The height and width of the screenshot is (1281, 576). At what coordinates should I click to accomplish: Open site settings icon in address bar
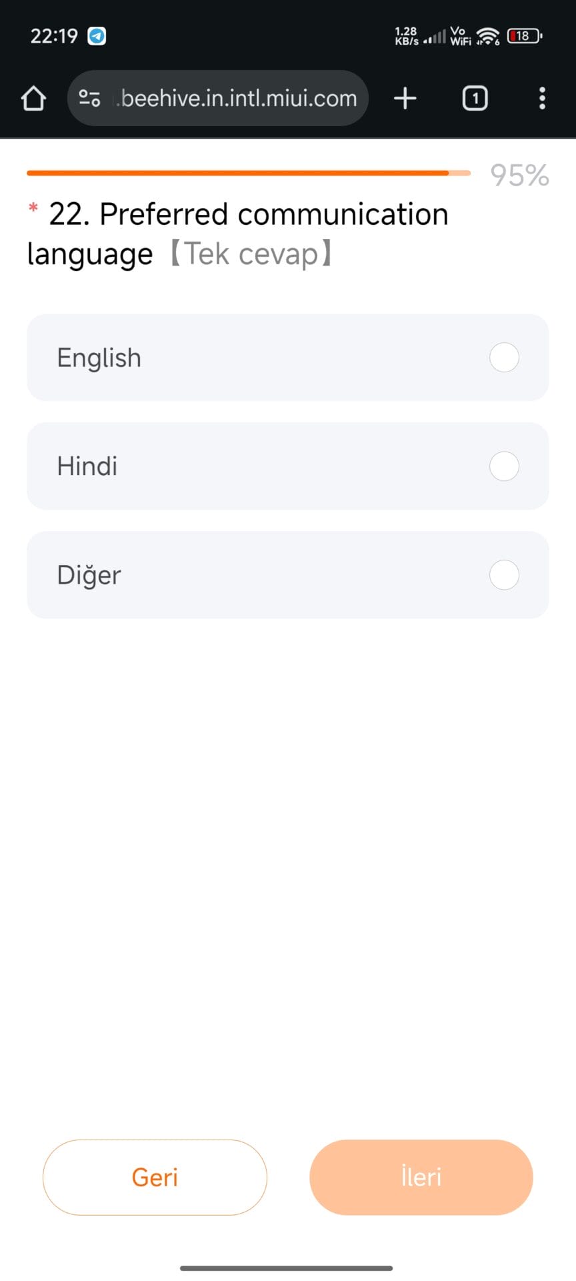tap(90, 98)
